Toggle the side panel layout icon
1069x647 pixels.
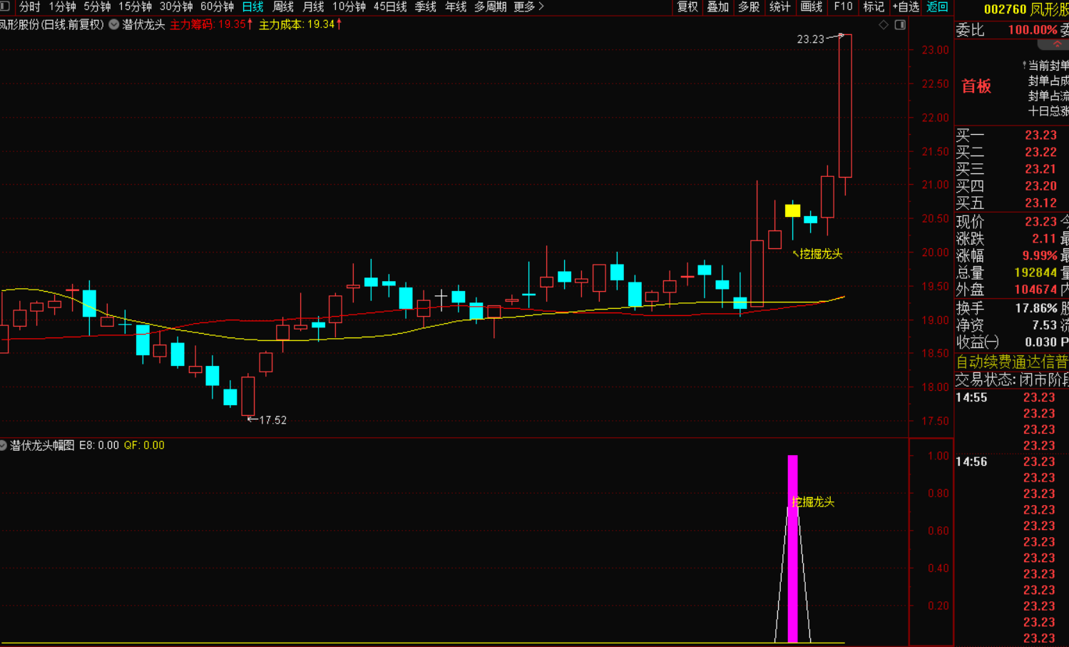[900, 25]
